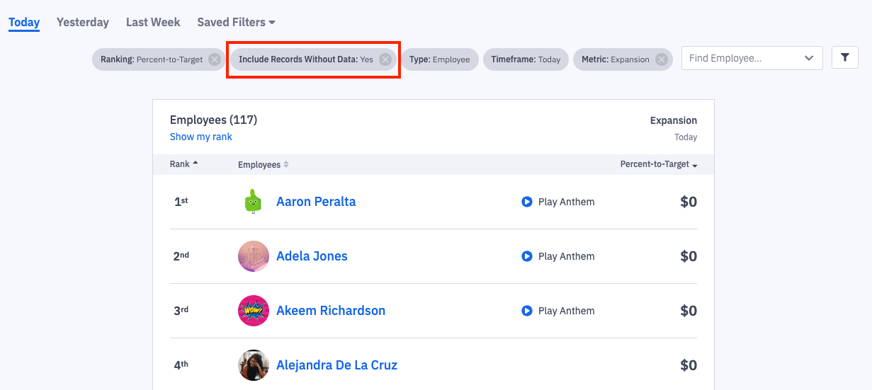This screenshot has height=390, width=872.
Task: Switch to the Yesterday tab
Action: 83,22
